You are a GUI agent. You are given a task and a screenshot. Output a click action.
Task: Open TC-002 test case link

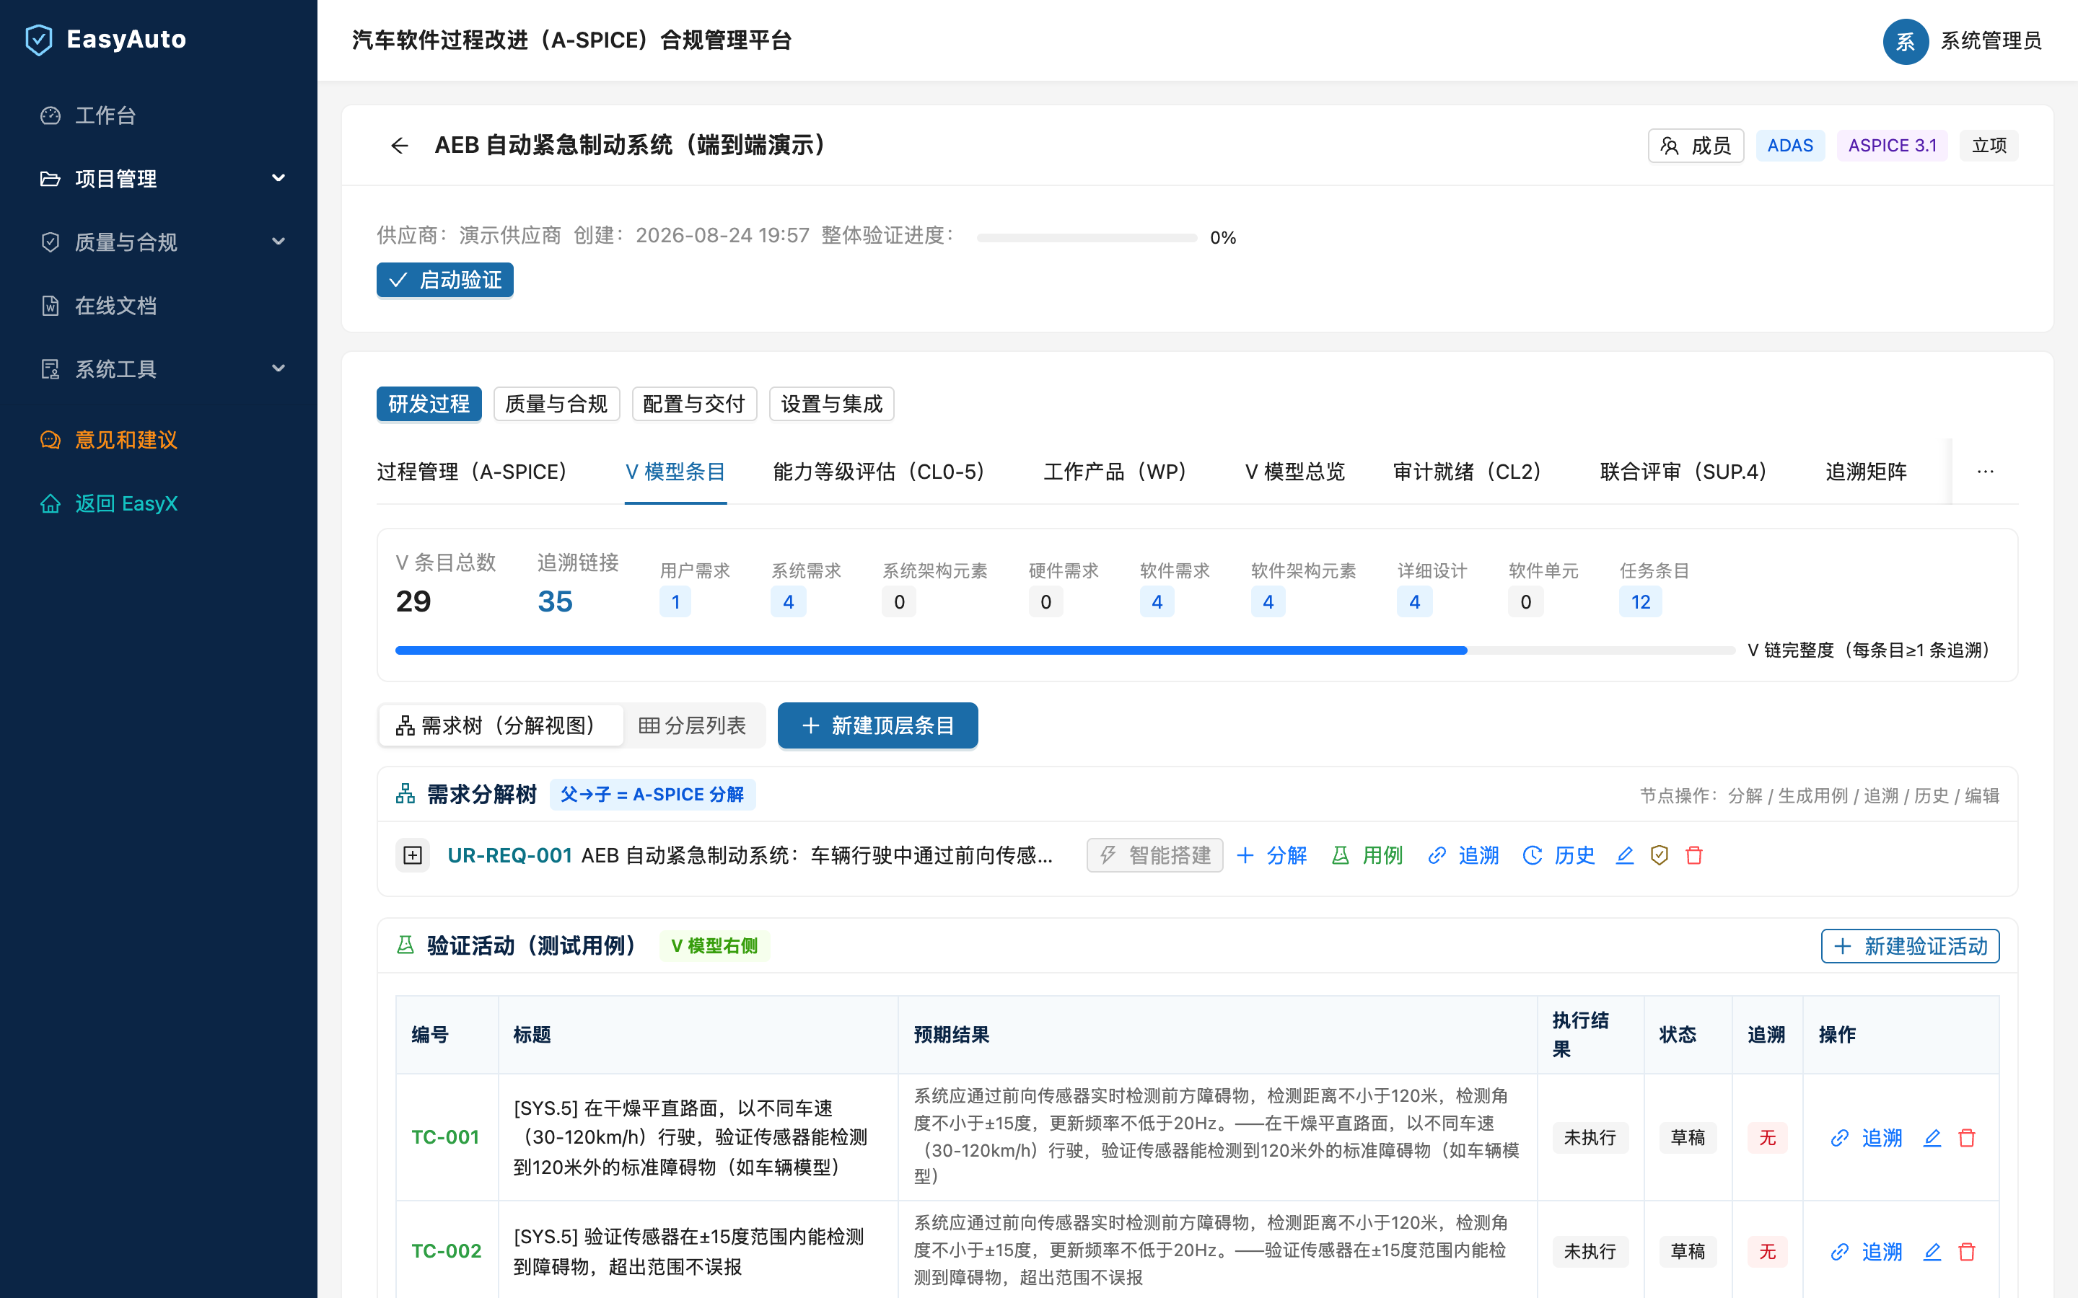click(447, 1252)
